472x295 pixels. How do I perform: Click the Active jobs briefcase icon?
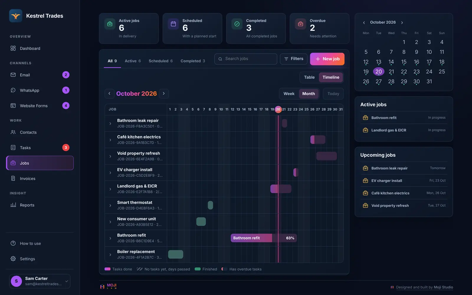(110, 24)
